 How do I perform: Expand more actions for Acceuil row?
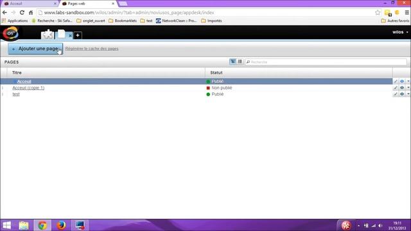408,81
